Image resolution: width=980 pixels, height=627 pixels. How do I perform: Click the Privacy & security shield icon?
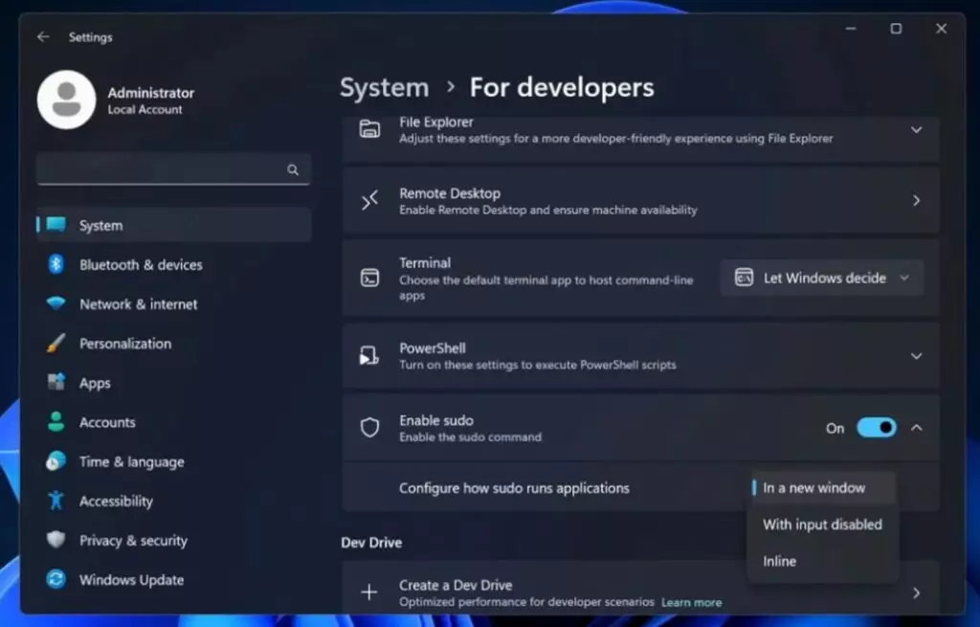[56, 540]
